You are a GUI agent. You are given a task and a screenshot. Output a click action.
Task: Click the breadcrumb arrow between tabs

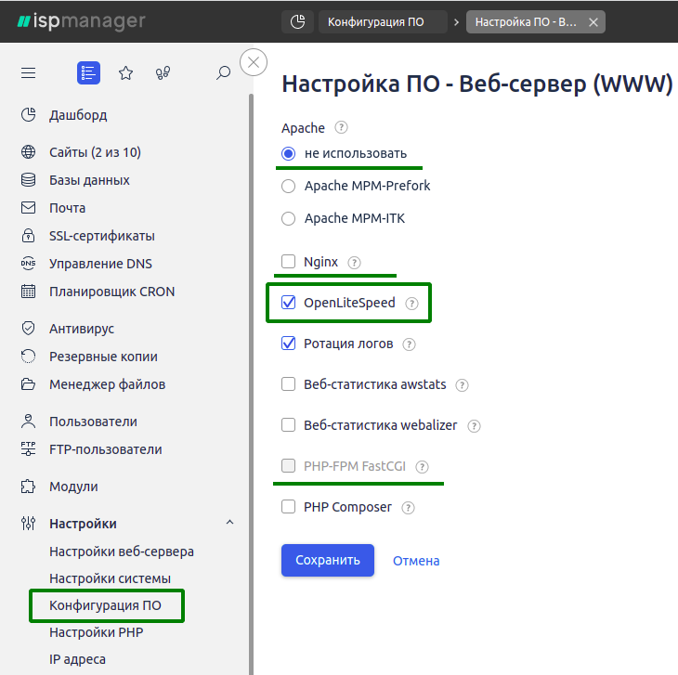point(456,22)
